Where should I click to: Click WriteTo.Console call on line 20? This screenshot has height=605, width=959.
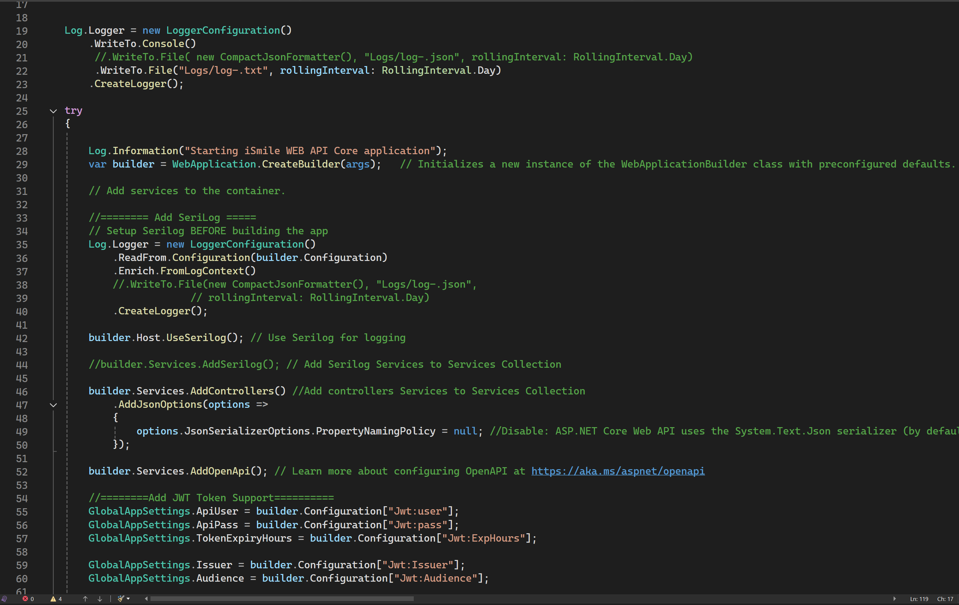pyautogui.click(x=145, y=44)
